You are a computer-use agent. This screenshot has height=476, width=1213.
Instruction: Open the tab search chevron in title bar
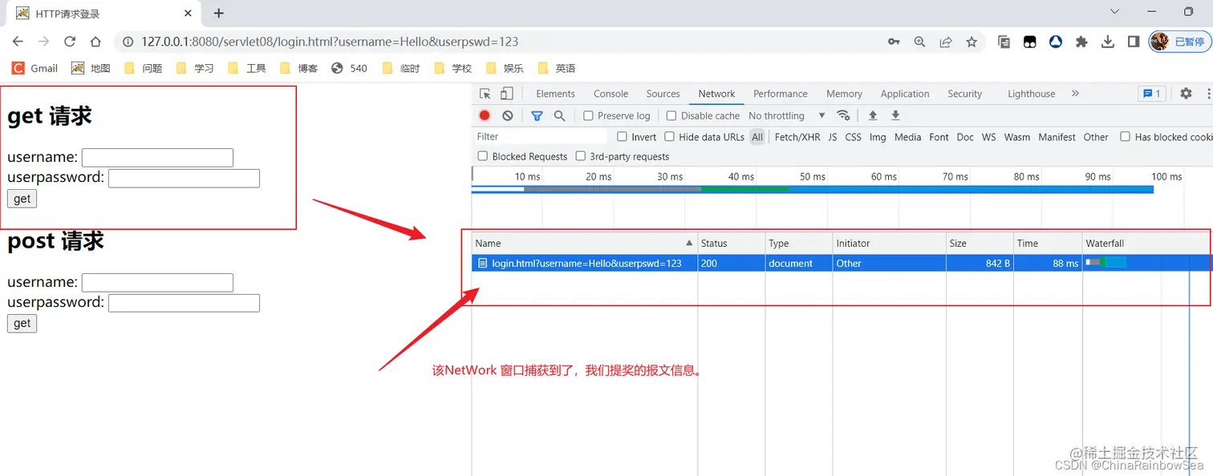tap(1114, 11)
